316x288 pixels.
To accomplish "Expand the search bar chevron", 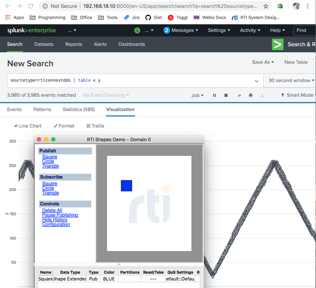I will point(256,81).
